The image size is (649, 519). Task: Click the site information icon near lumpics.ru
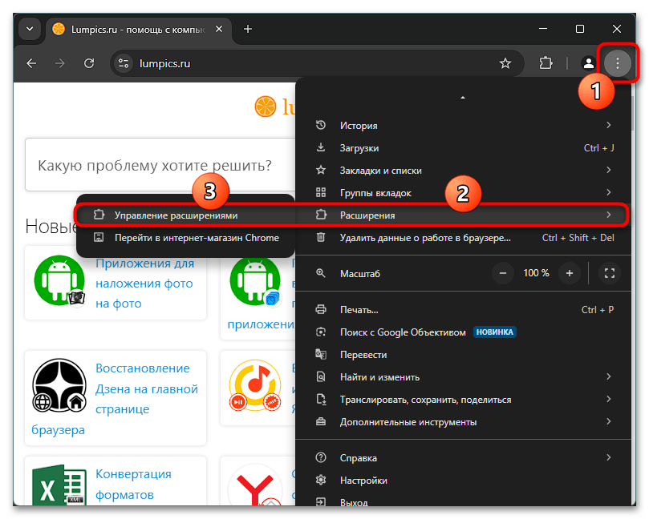point(124,63)
